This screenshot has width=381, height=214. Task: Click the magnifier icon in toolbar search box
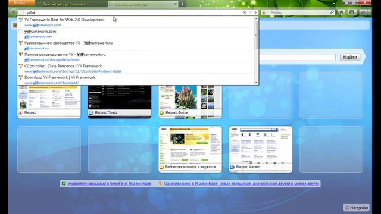[x=332, y=12]
